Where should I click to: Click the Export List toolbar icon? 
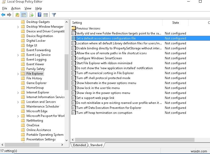tap(31, 15)
